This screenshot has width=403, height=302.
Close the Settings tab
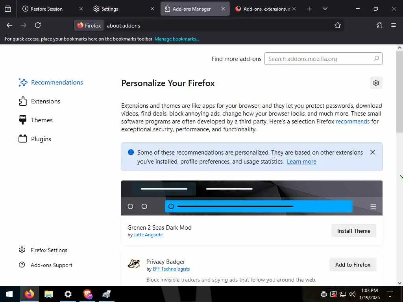coord(152,9)
